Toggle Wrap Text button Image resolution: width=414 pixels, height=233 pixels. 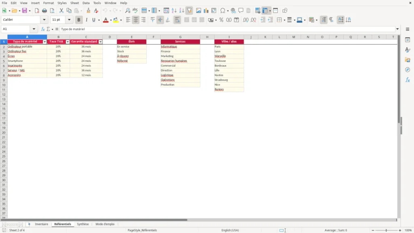(x=177, y=20)
